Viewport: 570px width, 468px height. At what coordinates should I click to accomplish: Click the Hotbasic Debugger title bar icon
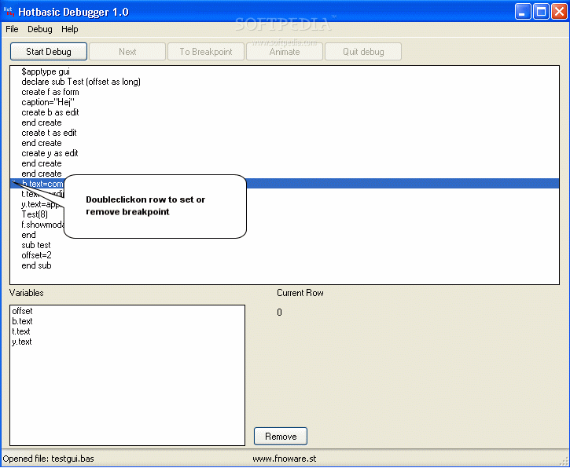point(9,12)
